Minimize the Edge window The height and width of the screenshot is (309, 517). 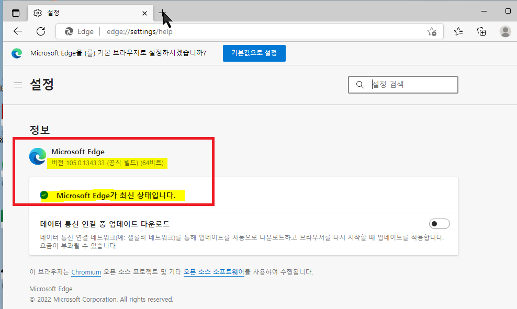click(484, 11)
